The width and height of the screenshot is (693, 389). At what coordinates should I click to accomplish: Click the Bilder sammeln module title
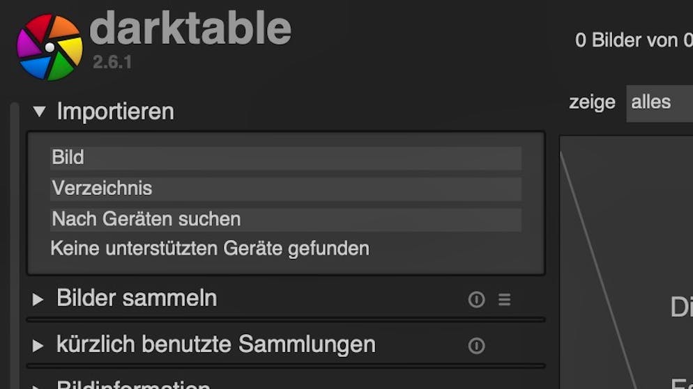pyautogui.click(x=137, y=299)
